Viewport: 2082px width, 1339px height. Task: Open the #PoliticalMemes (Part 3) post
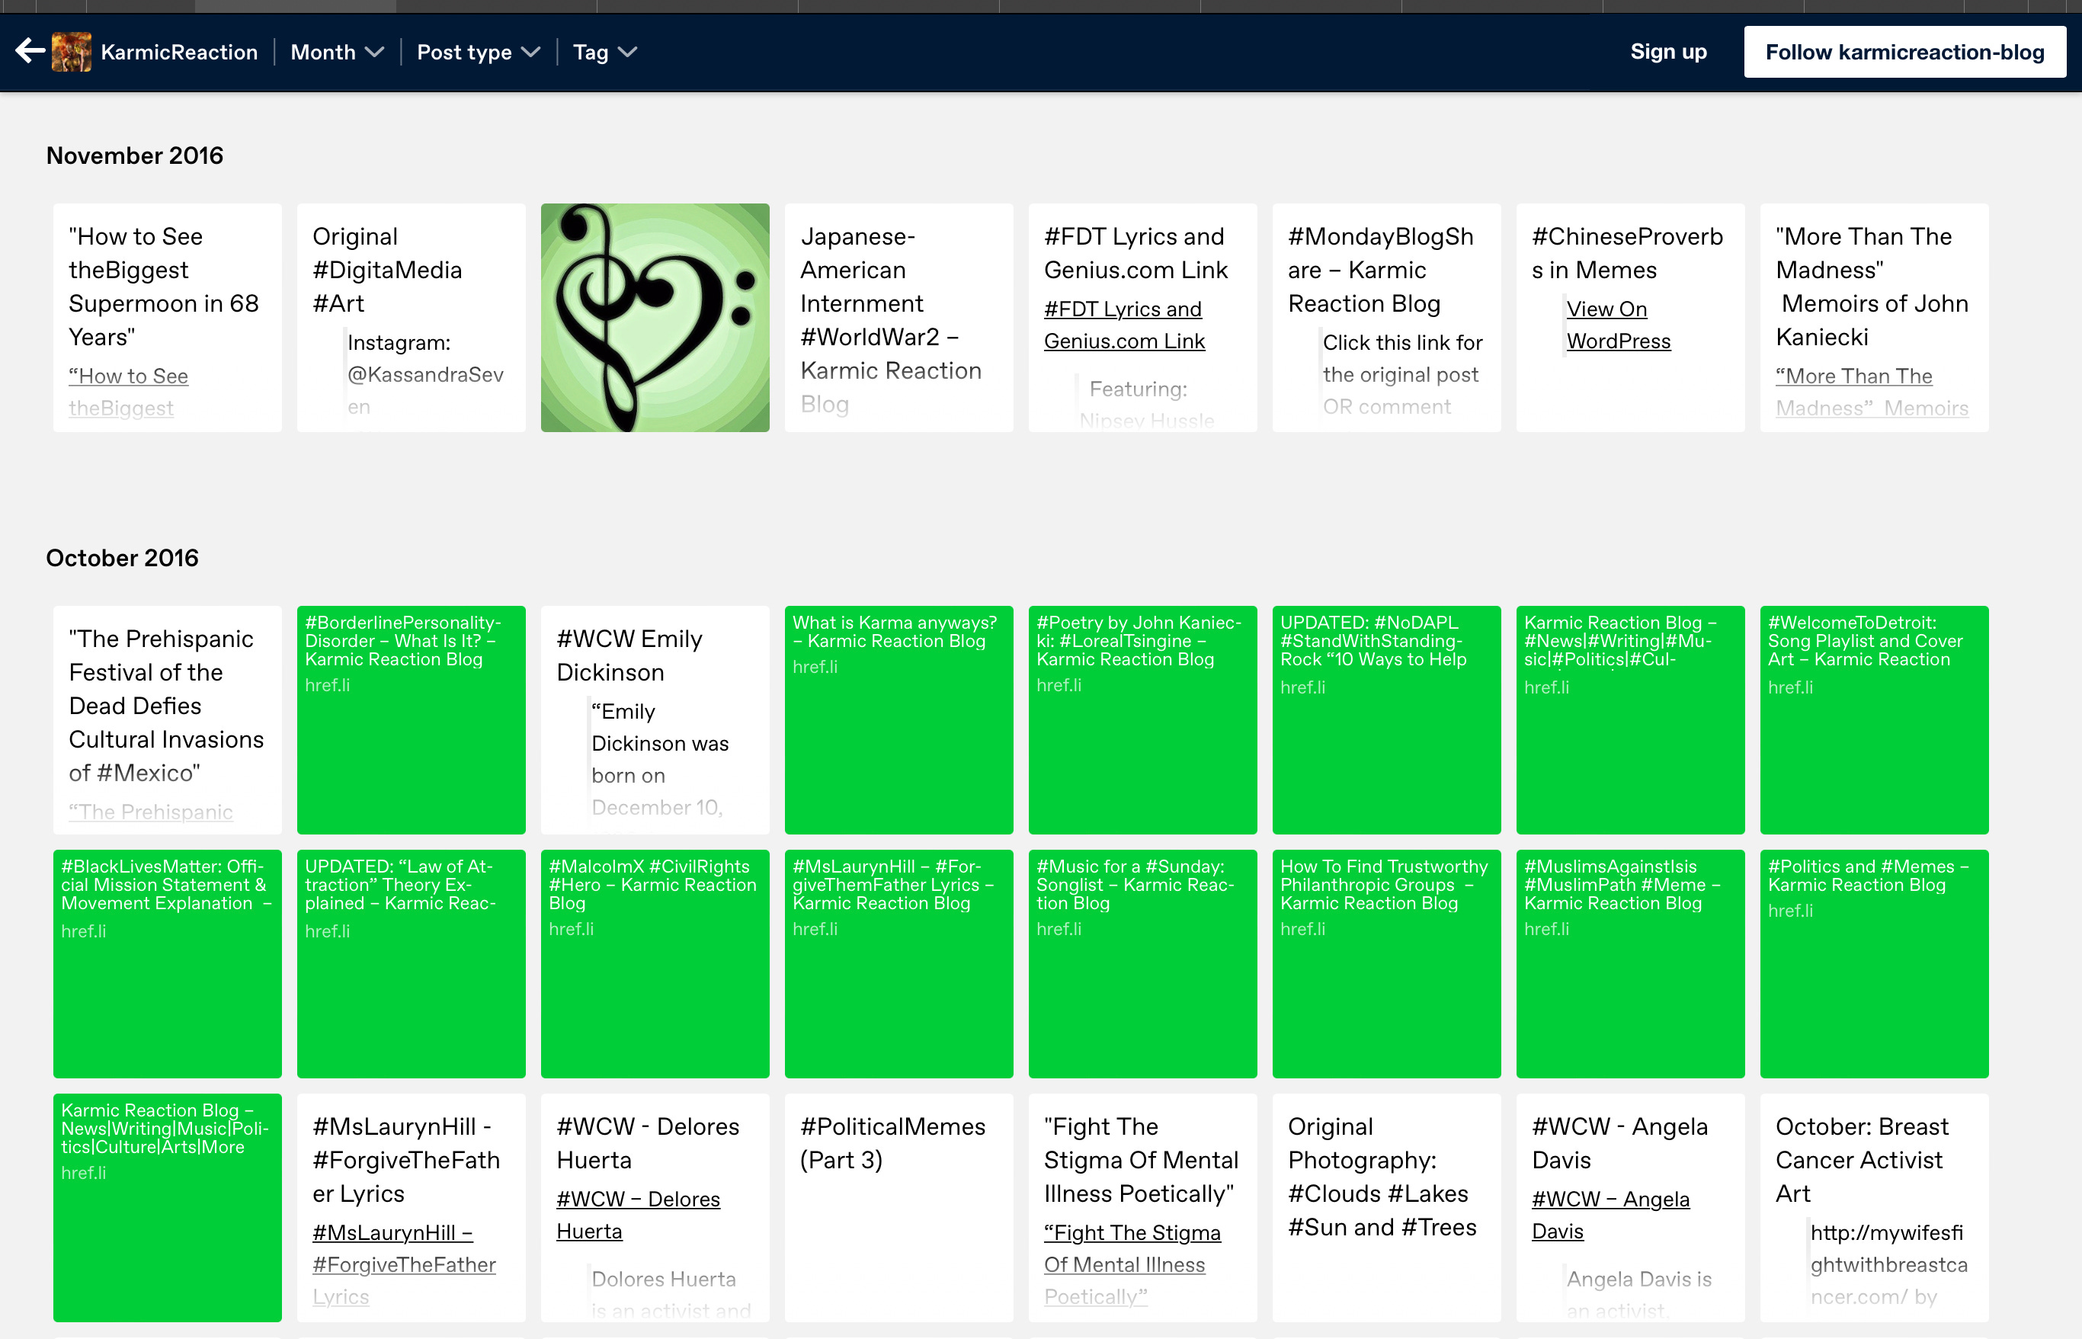click(x=898, y=1208)
